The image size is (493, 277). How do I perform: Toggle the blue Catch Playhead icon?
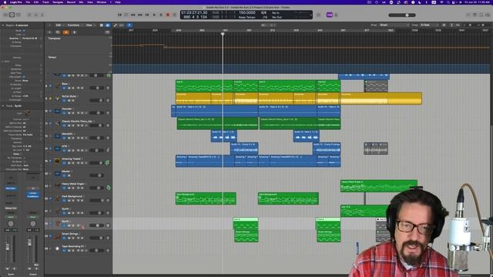click(x=129, y=25)
